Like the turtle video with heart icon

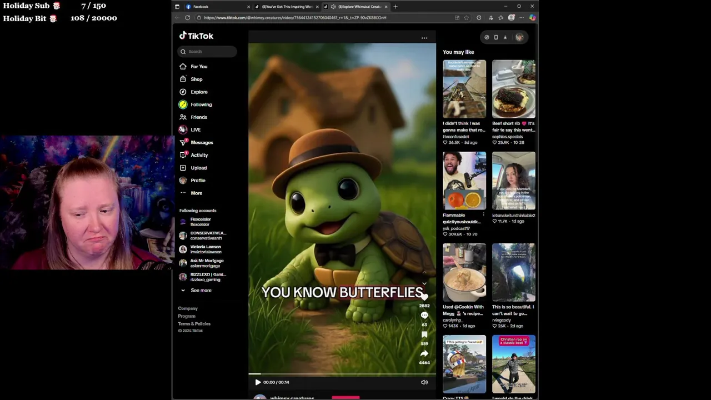(x=424, y=297)
